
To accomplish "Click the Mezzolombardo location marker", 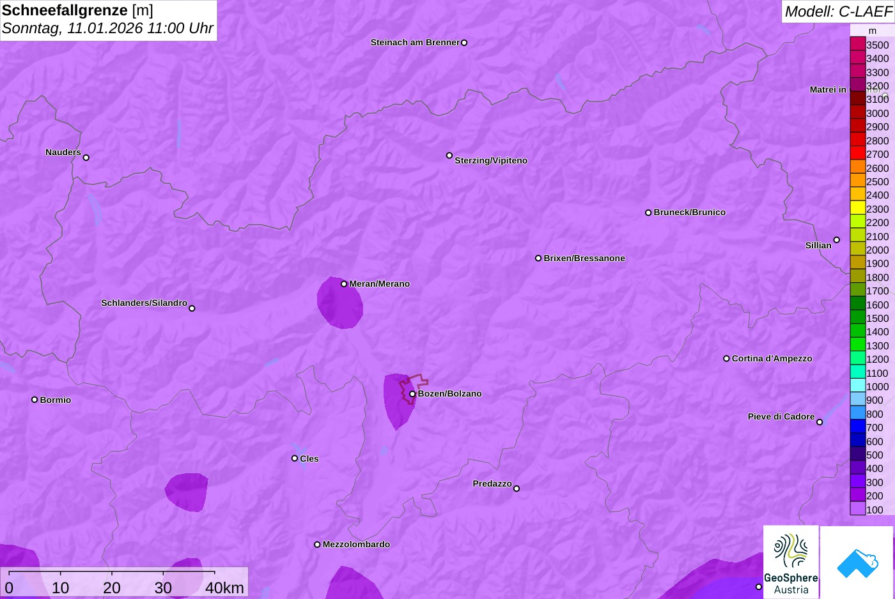I will [317, 545].
